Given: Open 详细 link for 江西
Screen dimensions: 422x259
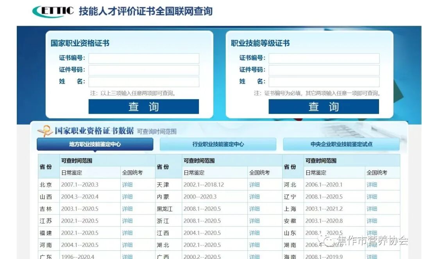Looking at the screenshot, I should point(254,233).
